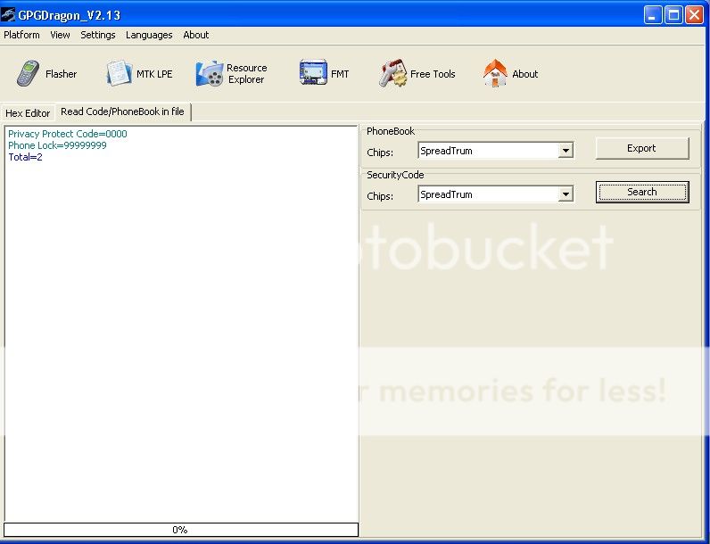Click the FMT toolbar label
Image resolution: width=710 pixels, height=544 pixels.
[x=340, y=74]
